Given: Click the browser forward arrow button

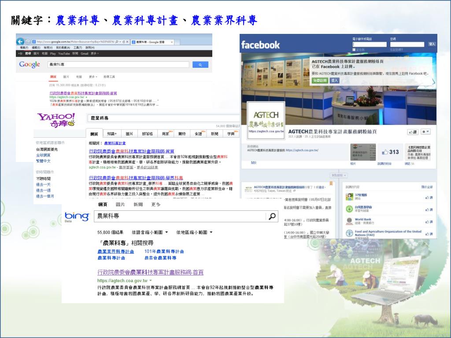Looking at the screenshot, I should 28,42.
